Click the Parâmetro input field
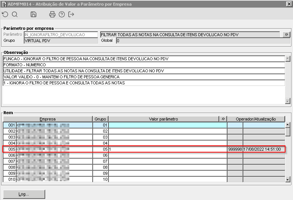 (x=61, y=35)
